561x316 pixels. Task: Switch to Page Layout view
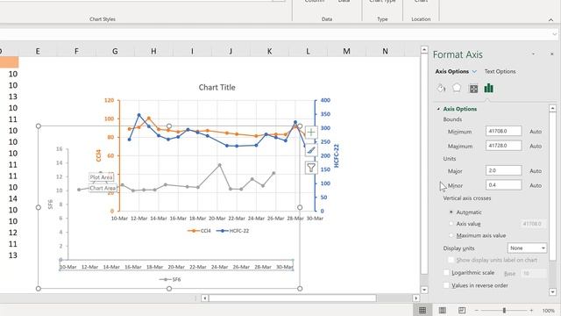point(442,310)
